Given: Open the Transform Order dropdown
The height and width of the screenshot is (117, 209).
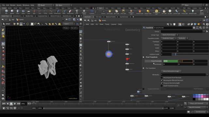Looking at the screenshot, I should 169,38.
